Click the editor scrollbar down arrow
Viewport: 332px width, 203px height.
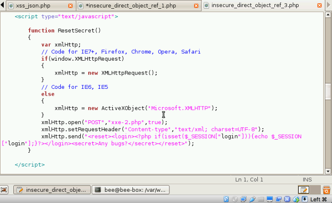coord(328,171)
